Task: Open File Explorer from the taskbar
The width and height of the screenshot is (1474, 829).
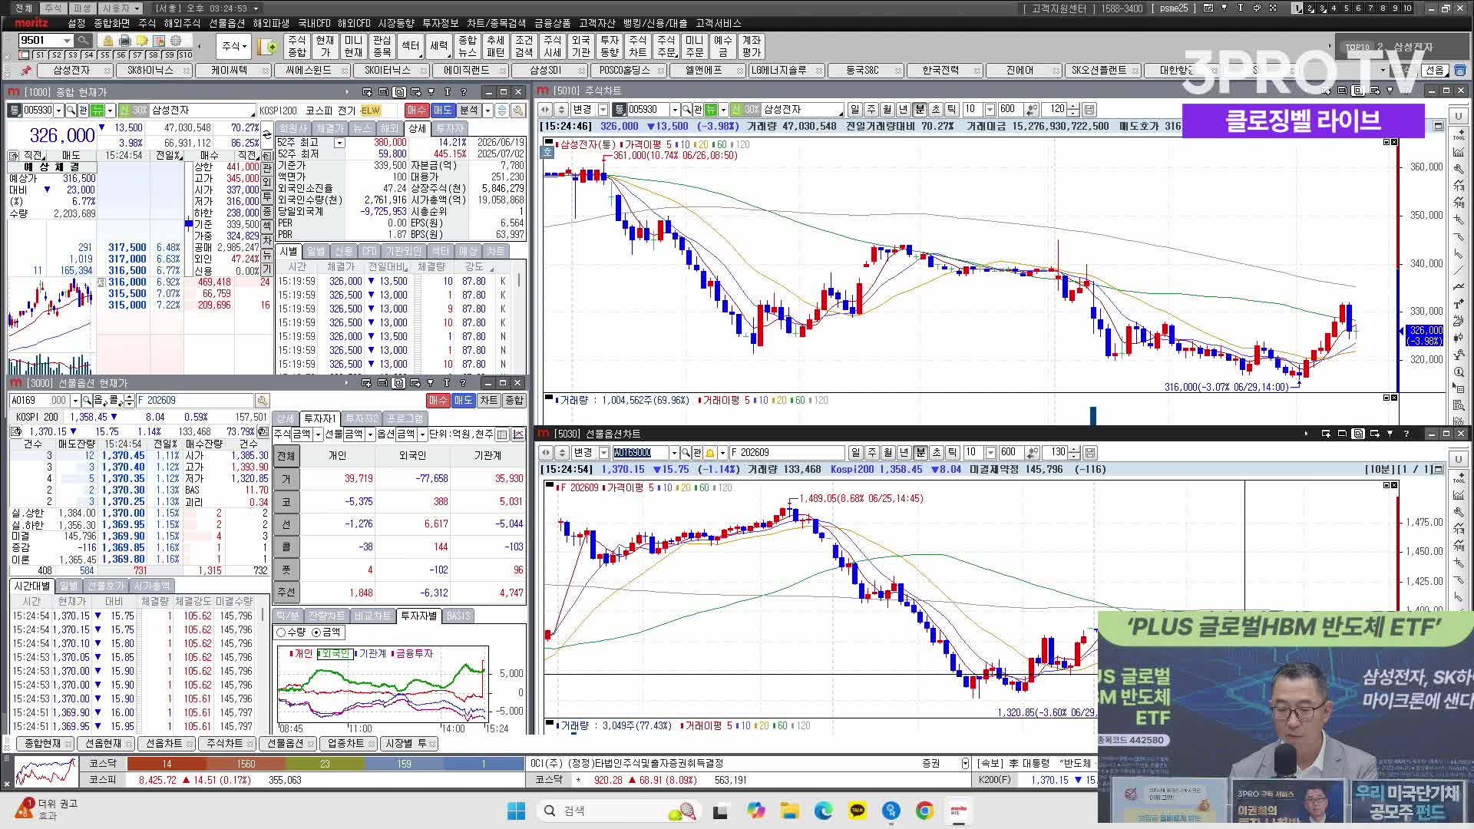Action: [789, 811]
